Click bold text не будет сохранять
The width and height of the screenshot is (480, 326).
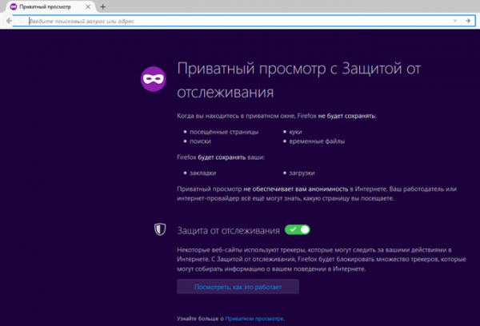tap(346, 116)
